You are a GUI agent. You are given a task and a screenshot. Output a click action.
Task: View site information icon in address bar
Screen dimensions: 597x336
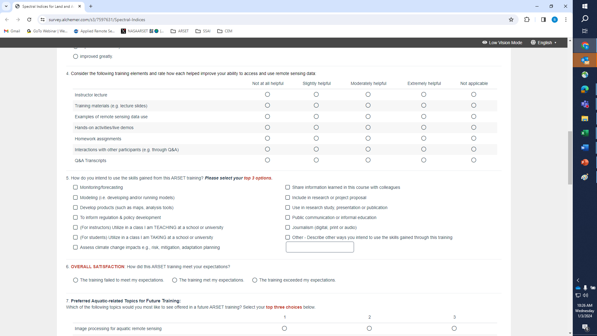(x=43, y=20)
